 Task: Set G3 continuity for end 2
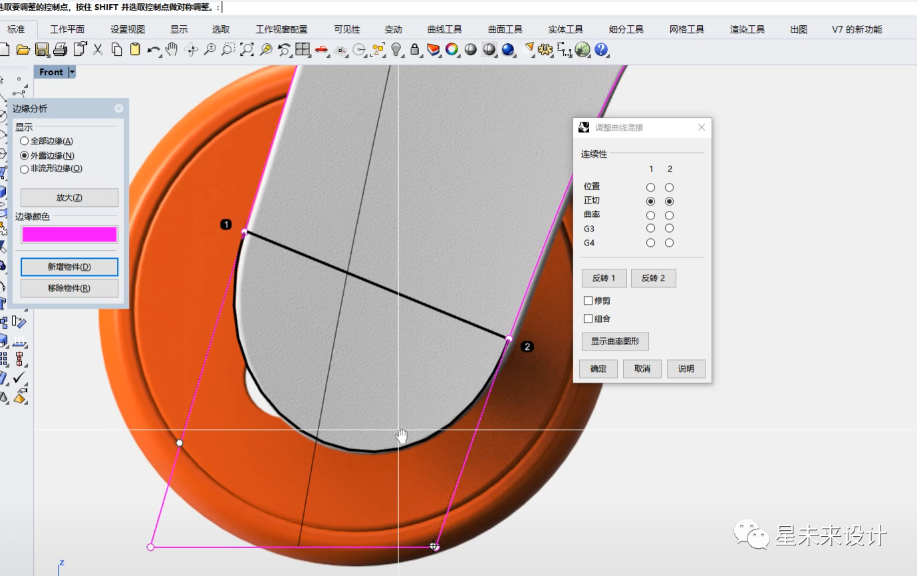tap(669, 229)
